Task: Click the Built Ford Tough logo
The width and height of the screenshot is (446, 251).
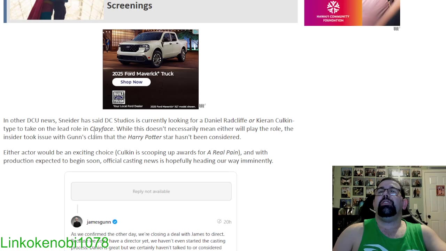Action: click(118, 97)
